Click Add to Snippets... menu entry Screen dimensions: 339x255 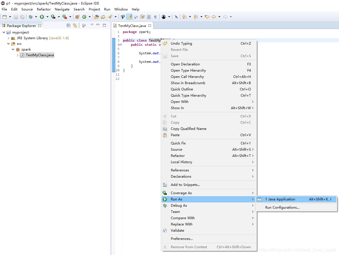point(209,185)
